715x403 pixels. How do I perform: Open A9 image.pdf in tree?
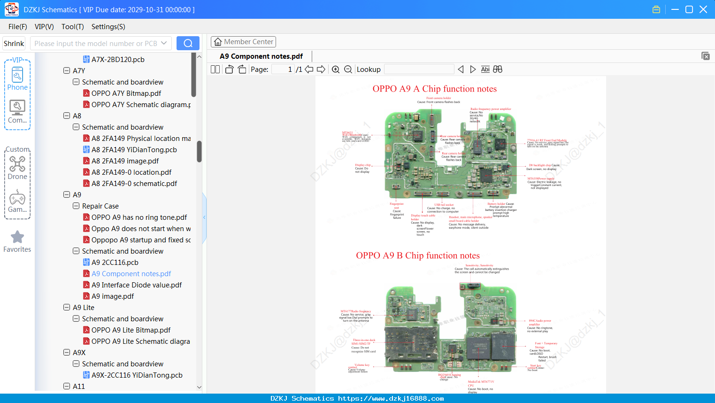click(x=113, y=296)
